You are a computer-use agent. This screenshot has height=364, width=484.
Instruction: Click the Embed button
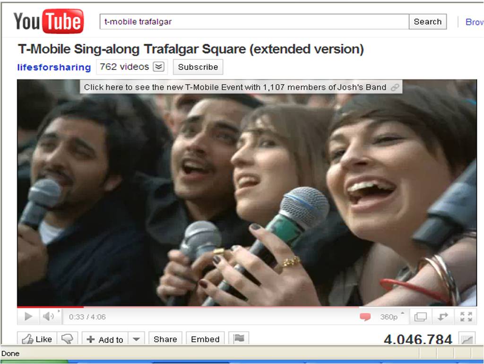tap(205, 339)
